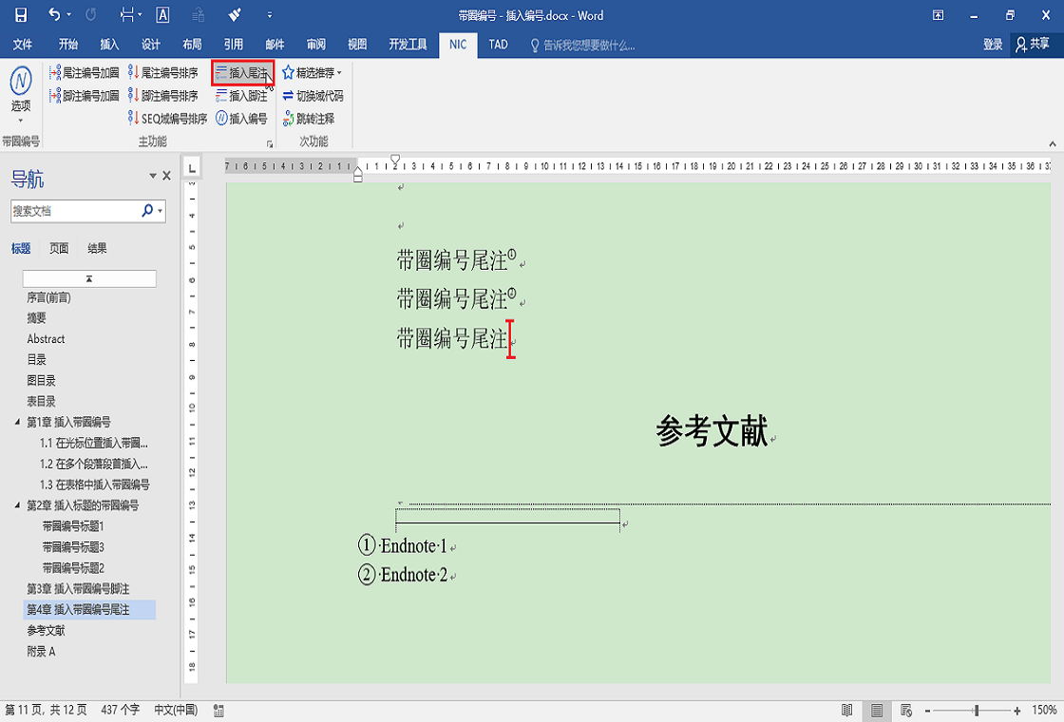This screenshot has height=722, width=1064.
Task: Click the 参考文献 heading in the document
Action: [712, 431]
